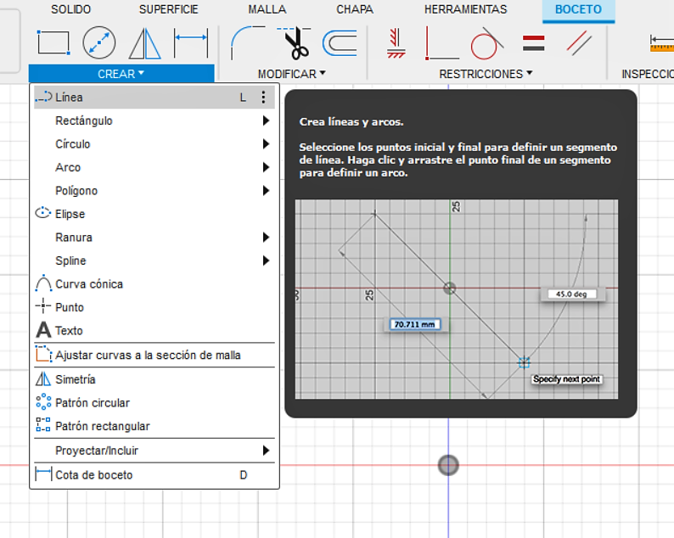Choose Arco menu entry
Screen dimensions: 674x538
pos(154,167)
